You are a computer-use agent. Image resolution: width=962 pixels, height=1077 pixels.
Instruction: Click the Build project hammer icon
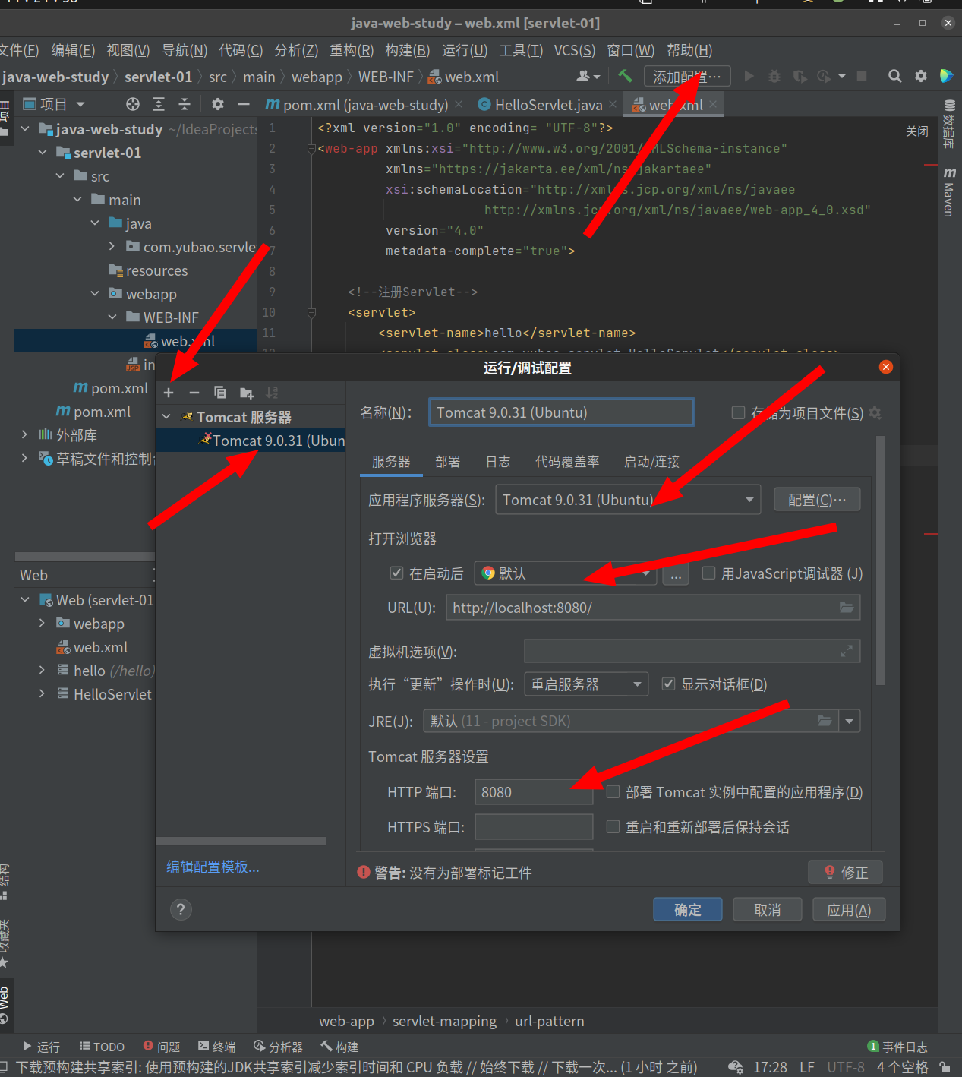[625, 76]
